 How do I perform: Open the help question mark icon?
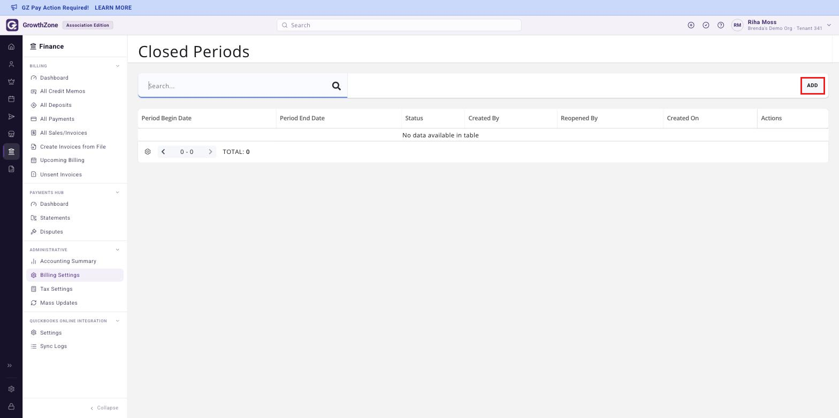(x=721, y=25)
